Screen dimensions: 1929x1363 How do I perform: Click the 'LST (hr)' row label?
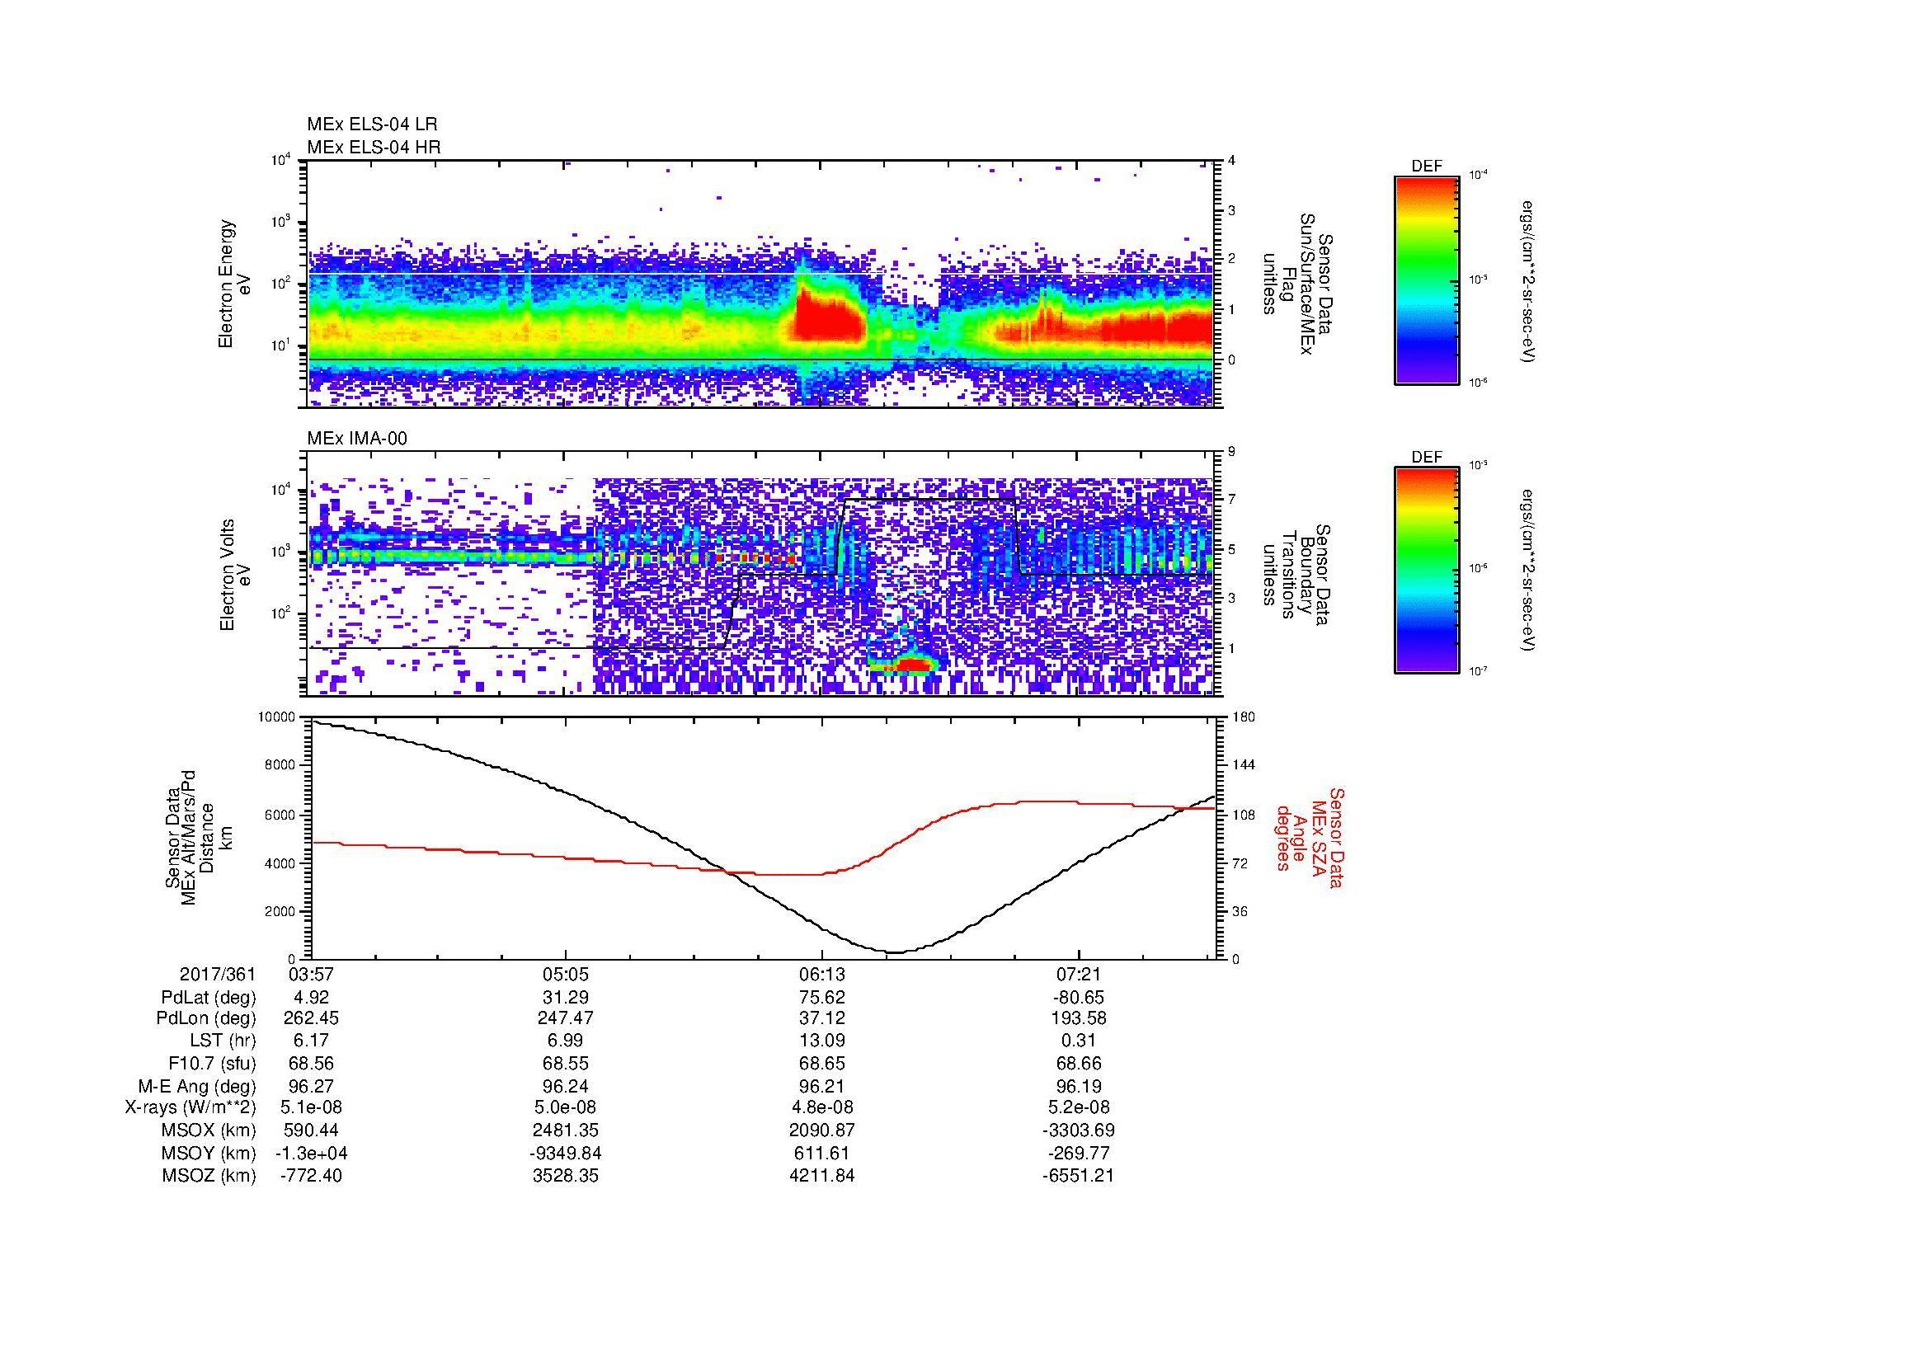pos(223,1041)
